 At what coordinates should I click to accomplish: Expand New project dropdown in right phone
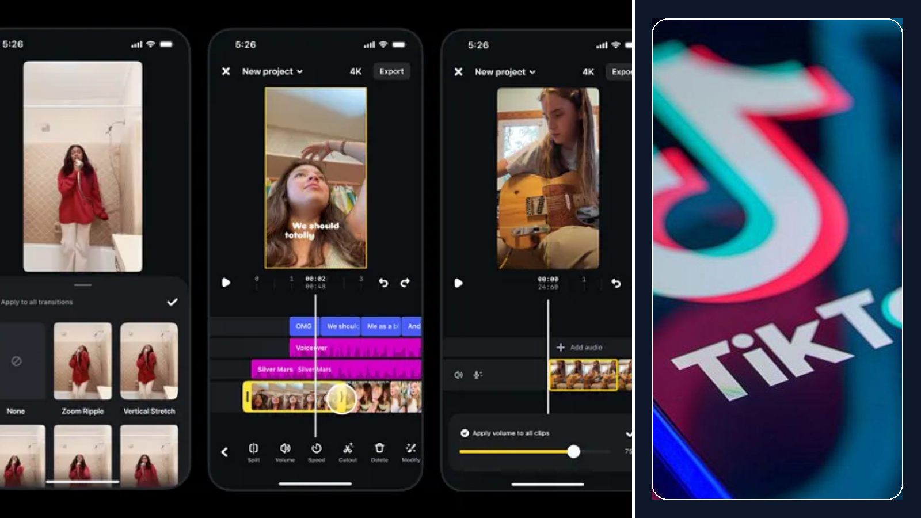pyautogui.click(x=505, y=72)
